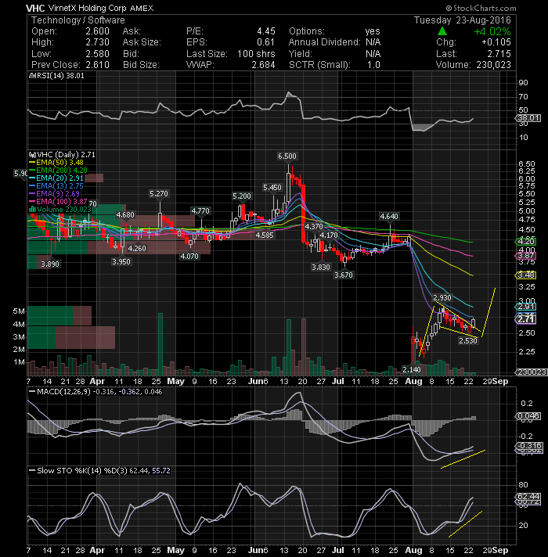Click the 2.930 price annotation
Screen dimensions: 548x557
click(x=442, y=298)
